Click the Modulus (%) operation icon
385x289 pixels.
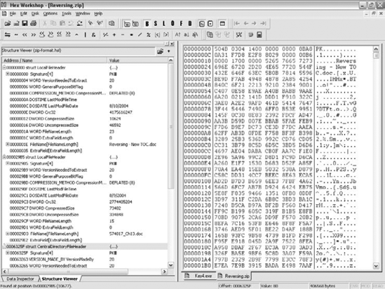[x=149, y=35]
